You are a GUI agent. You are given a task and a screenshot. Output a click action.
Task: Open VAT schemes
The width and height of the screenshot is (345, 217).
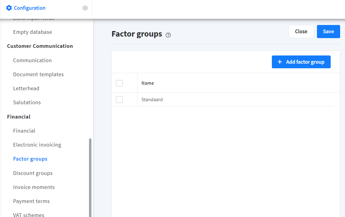29,215
